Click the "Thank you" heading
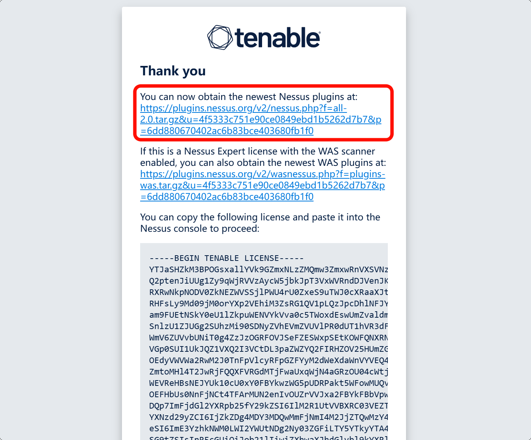Image resolution: width=531 pixels, height=440 pixels. point(173,71)
